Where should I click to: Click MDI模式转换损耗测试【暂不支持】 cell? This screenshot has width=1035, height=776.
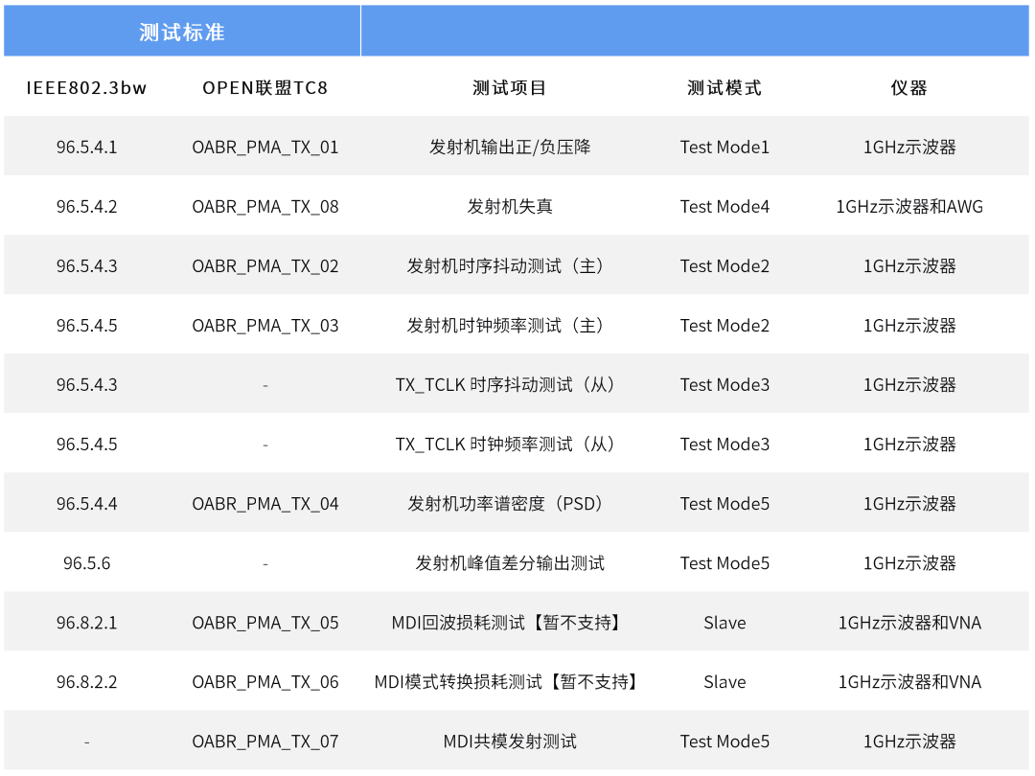(507, 682)
